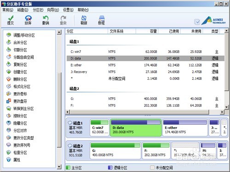Select 更改分区类型 in sidebar

(20, 138)
